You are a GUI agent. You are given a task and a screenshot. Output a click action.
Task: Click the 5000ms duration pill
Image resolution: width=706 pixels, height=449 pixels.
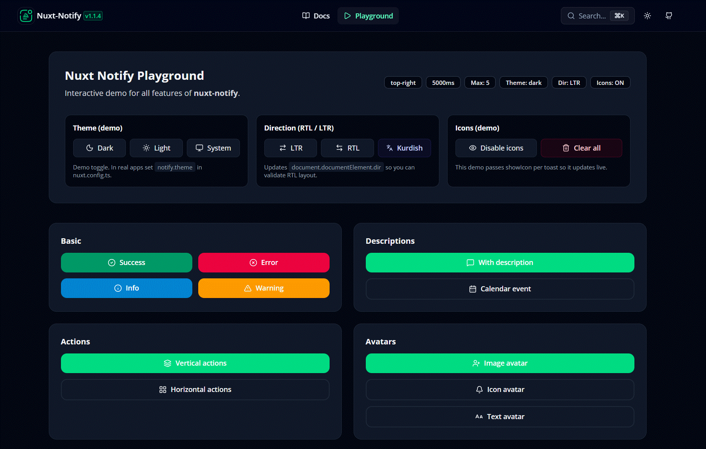443,83
